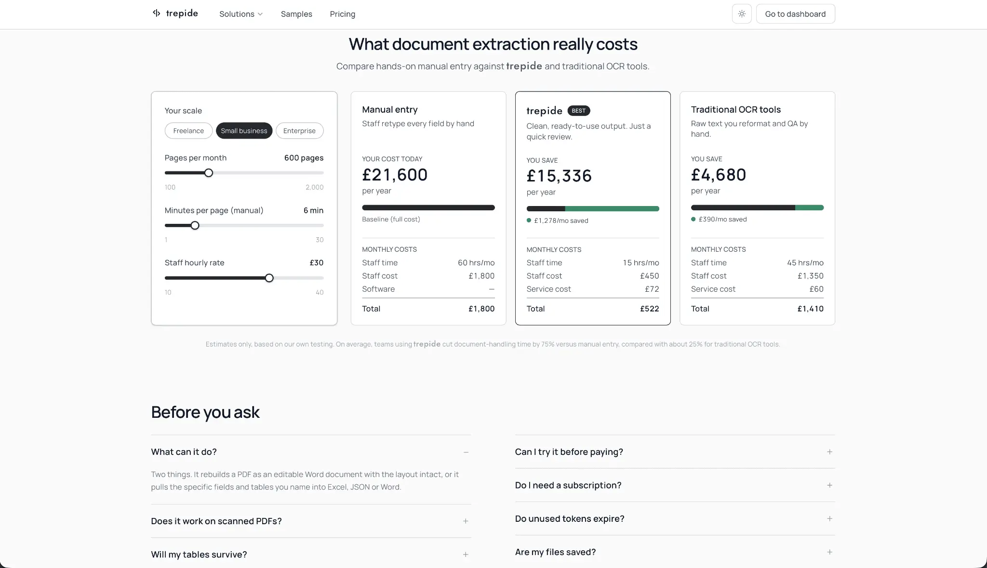Click plus icon beside 'Are my files saved?'
This screenshot has width=987, height=568.
[829, 552]
